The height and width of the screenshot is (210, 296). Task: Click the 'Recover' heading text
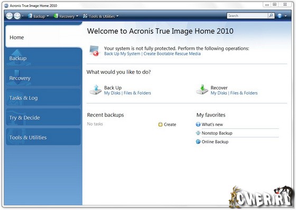coord(219,87)
